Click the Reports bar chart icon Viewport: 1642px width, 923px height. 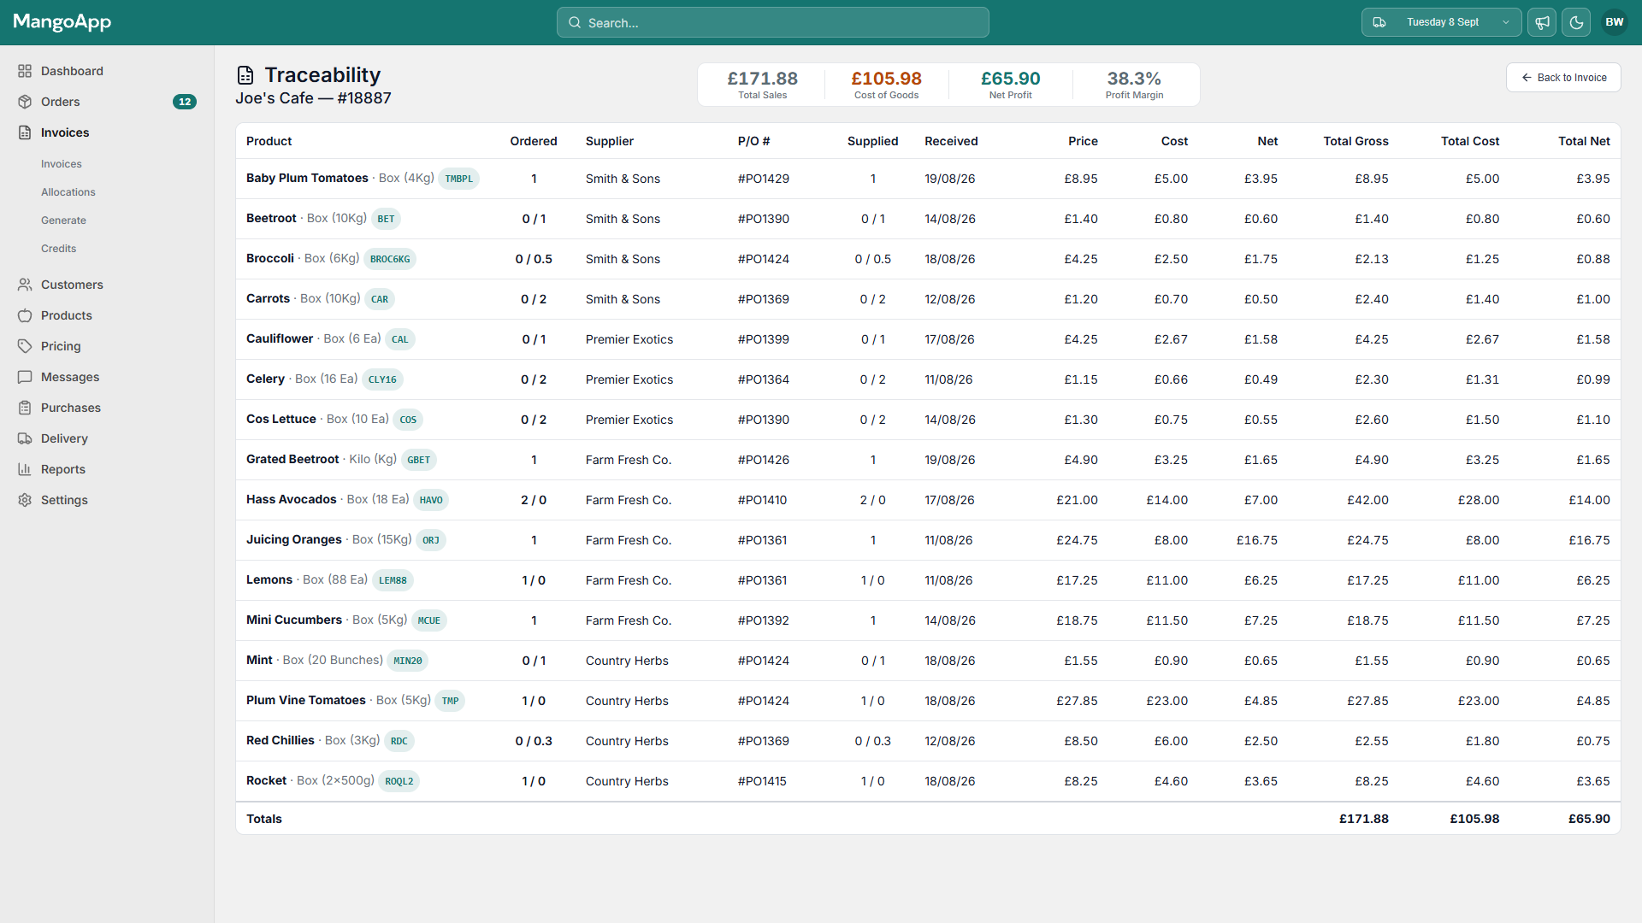coord(25,469)
